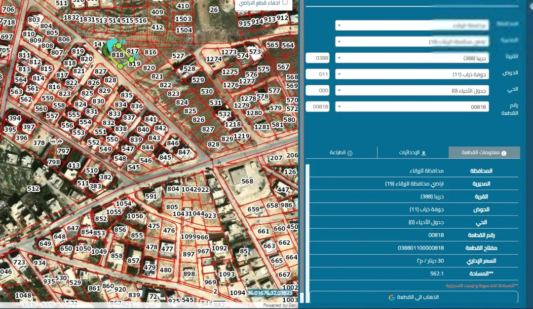The height and width of the screenshot is (309, 533).
Task: Select parcel 667 on the map
Action: point(285,275)
